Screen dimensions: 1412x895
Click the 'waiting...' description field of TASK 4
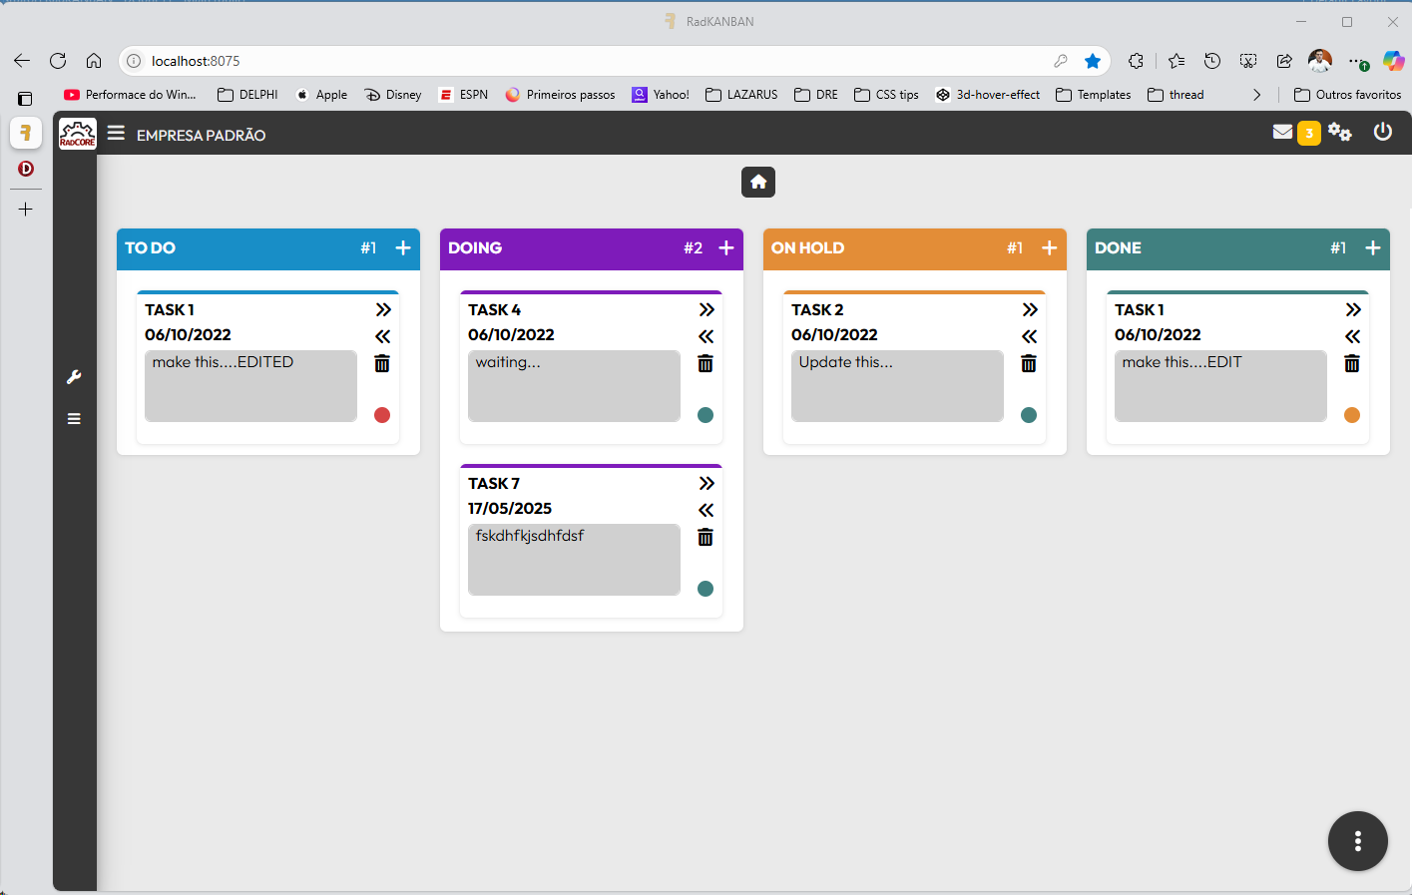(x=574, y=385)
